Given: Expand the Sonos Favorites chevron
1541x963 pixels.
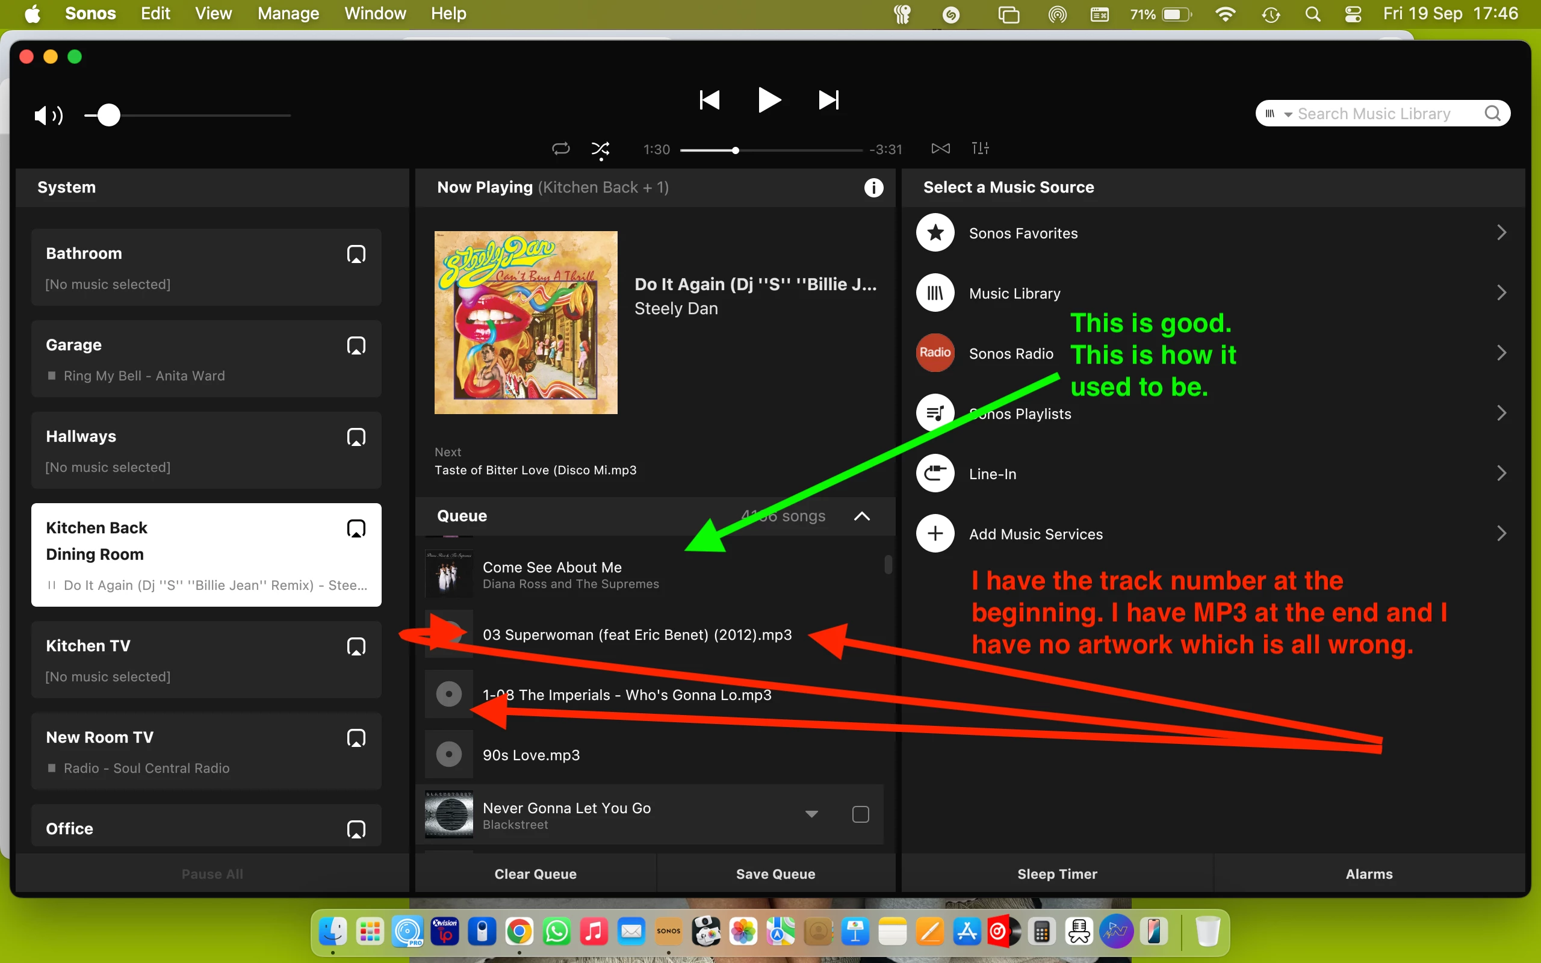Looking at the screenshot, I should point(1501,232).
